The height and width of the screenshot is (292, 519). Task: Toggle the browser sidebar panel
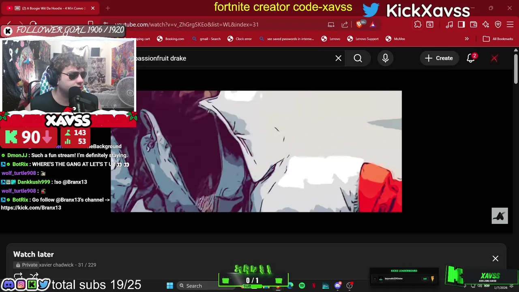click(x=461, y=24)
